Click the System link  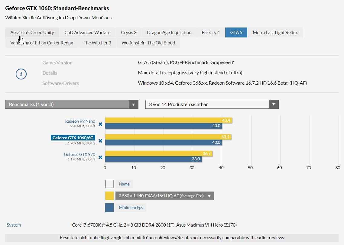14,225
